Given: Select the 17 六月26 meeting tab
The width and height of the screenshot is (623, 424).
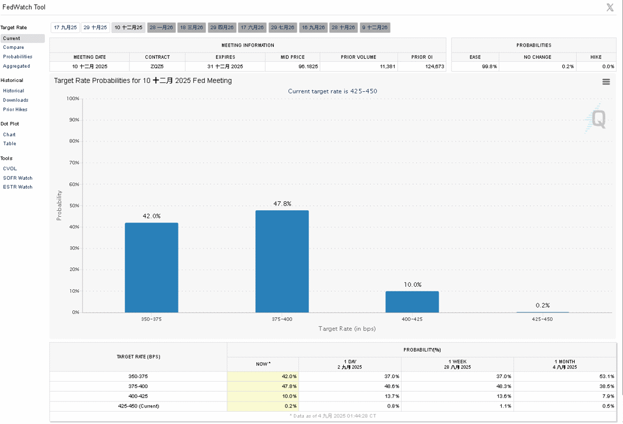Looking at the screenshot, I should (252, 28).
